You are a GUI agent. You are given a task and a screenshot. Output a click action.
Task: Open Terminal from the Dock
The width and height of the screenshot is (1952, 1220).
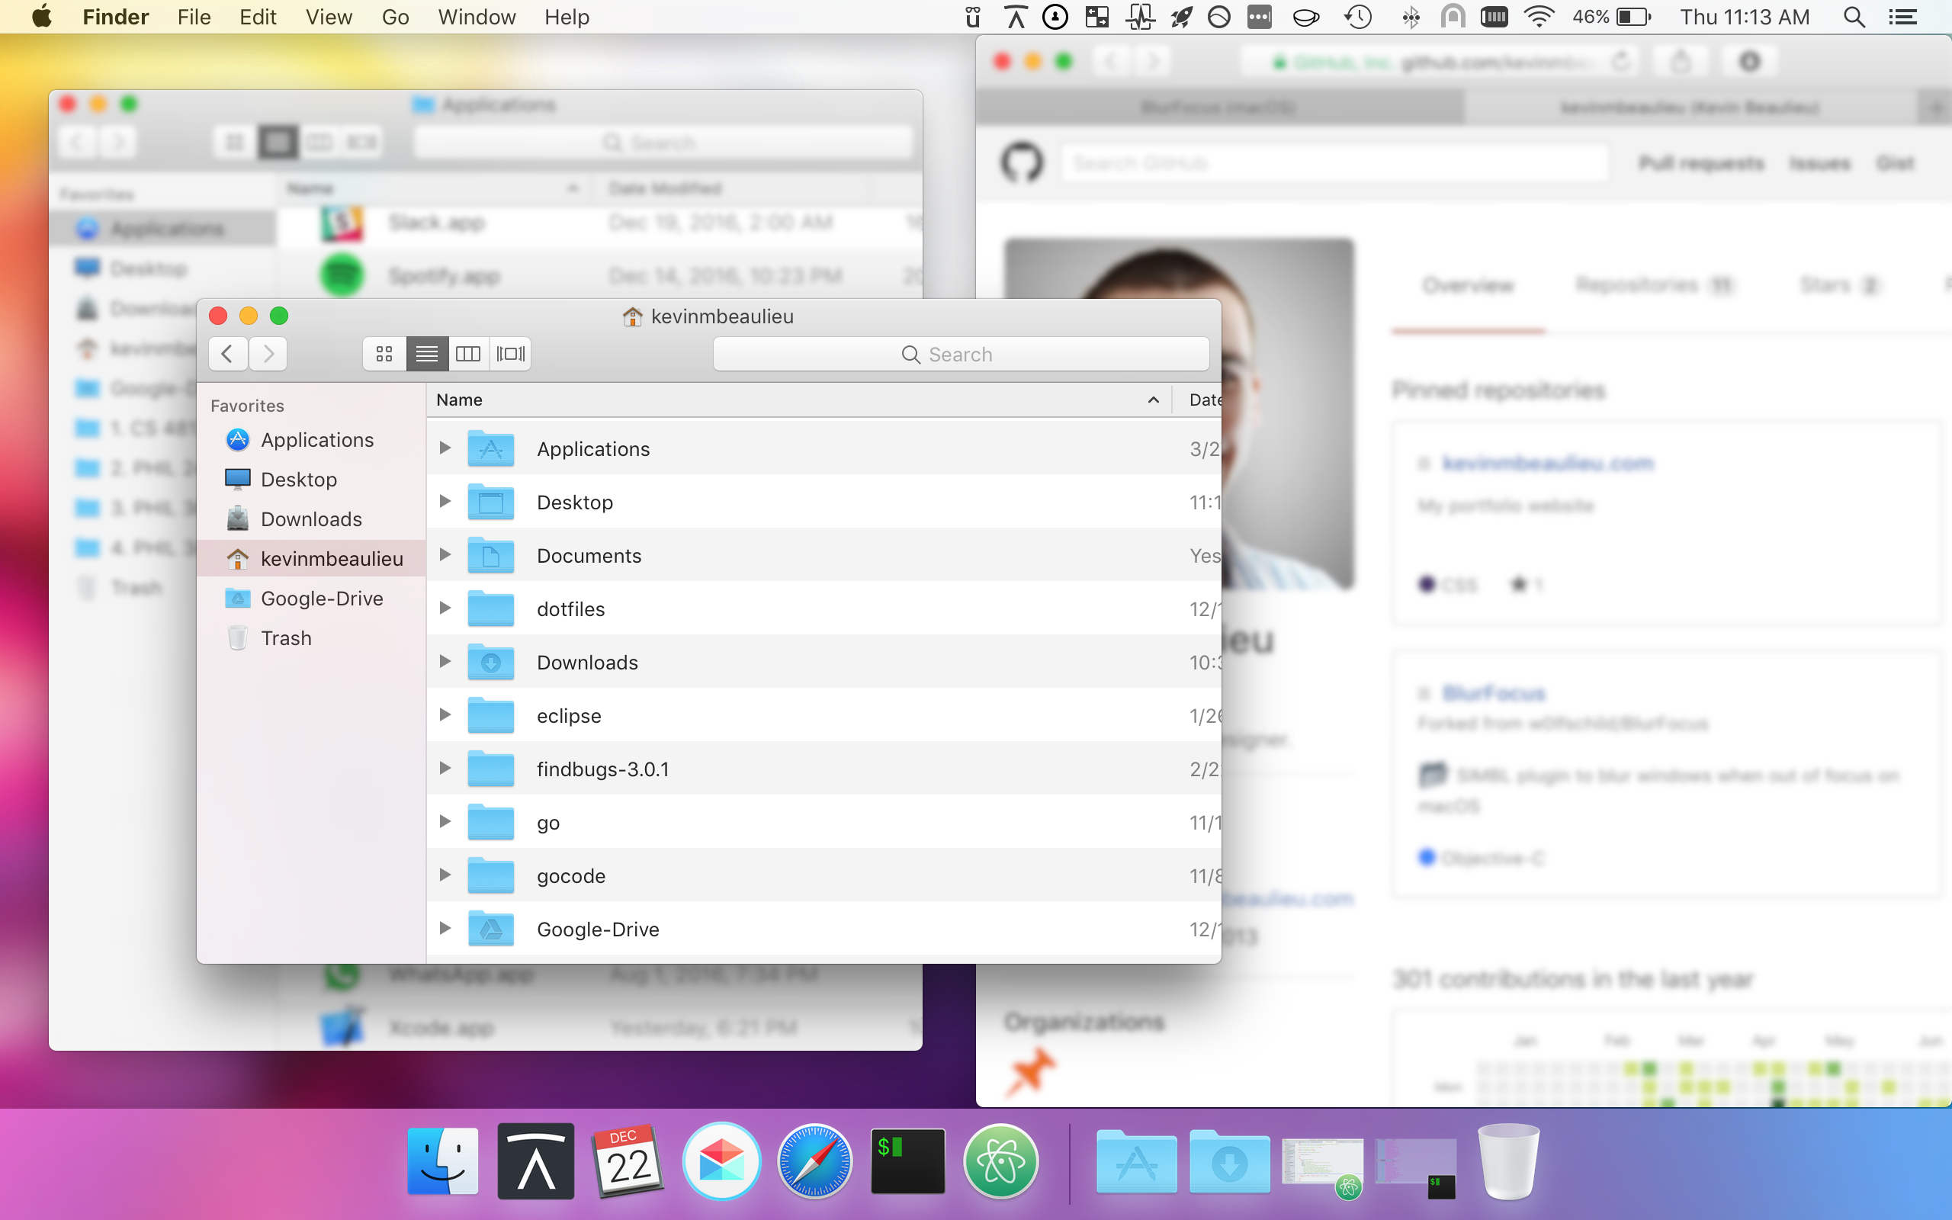907,1162
